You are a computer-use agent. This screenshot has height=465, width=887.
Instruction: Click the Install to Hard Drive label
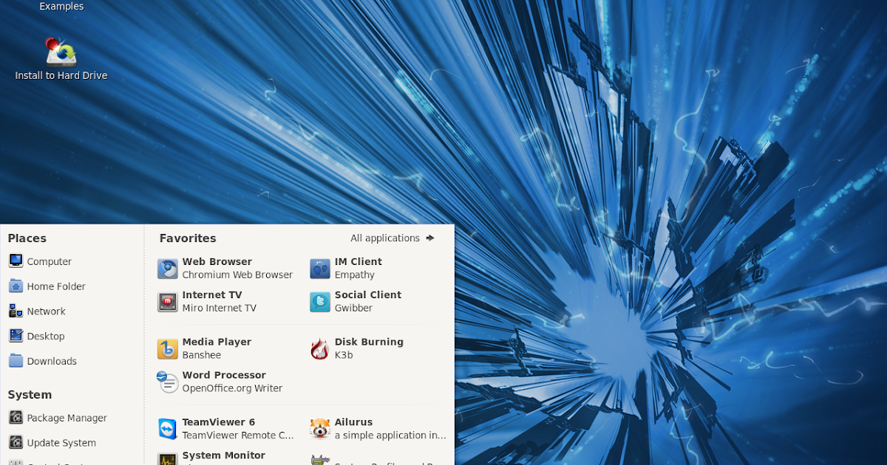(61, 75)
